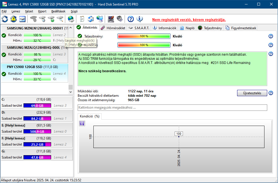Screen dimensions: 278x183
Task: Click E: free space bar 508,9 GB
Action: pyautogui.click(x=37, y=131)
